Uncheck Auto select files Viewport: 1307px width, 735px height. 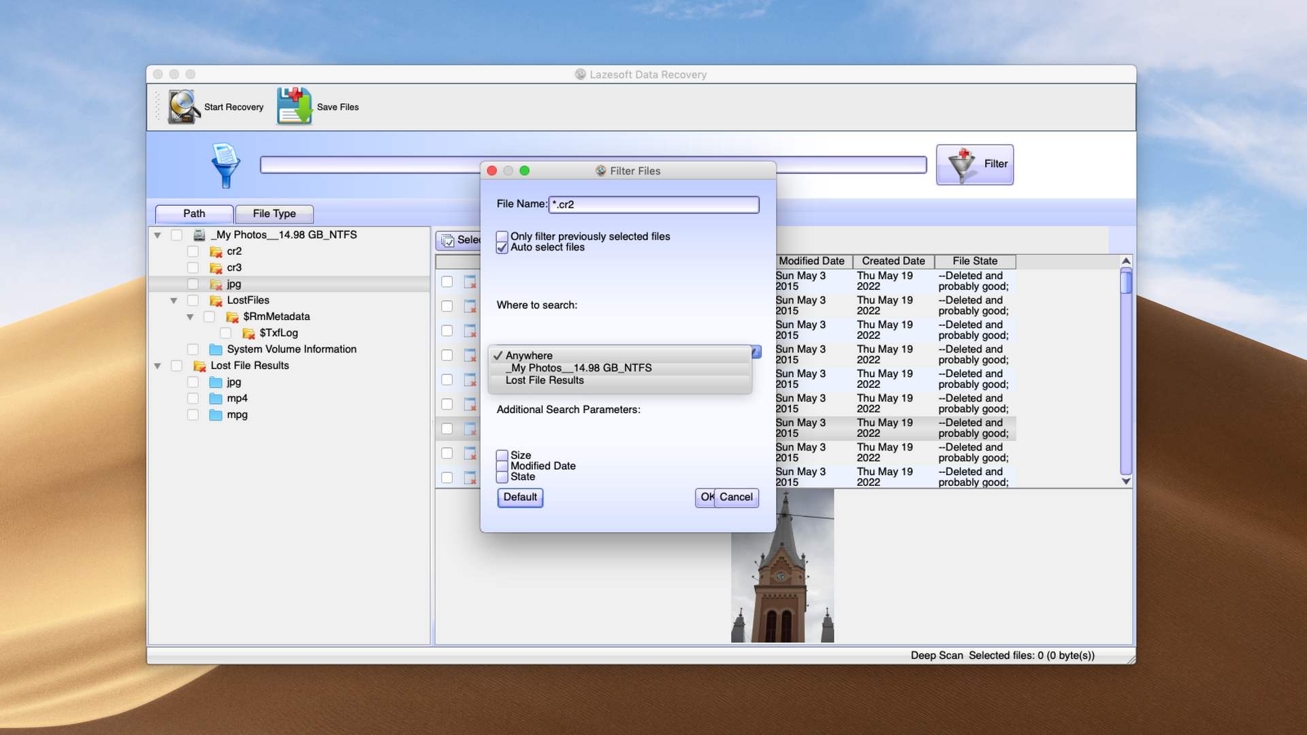click(x=502, y=247)
